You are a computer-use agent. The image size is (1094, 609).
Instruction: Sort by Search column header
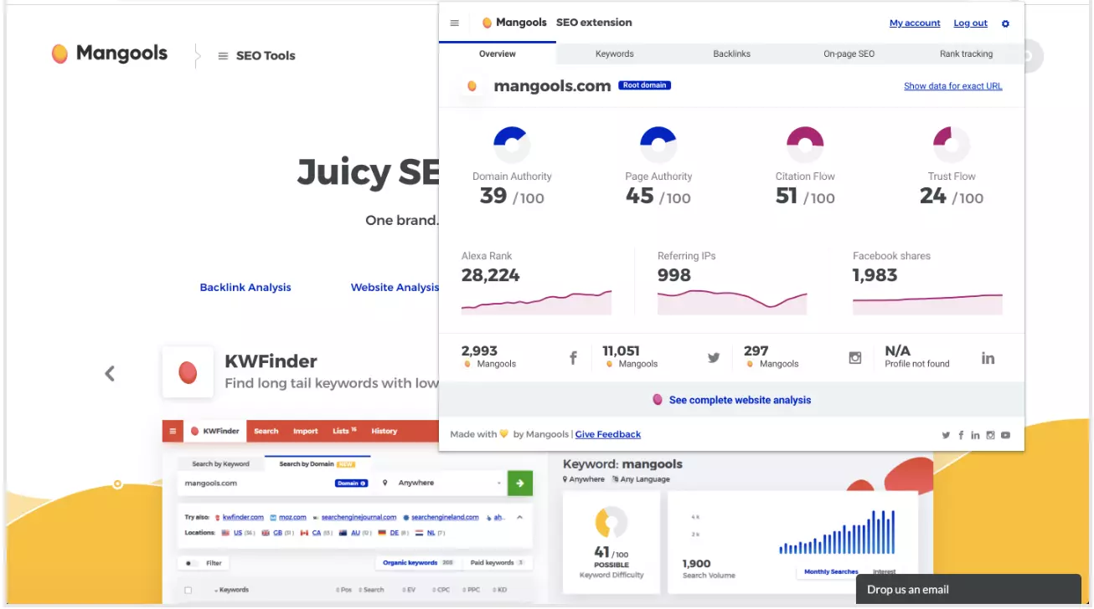372,590
